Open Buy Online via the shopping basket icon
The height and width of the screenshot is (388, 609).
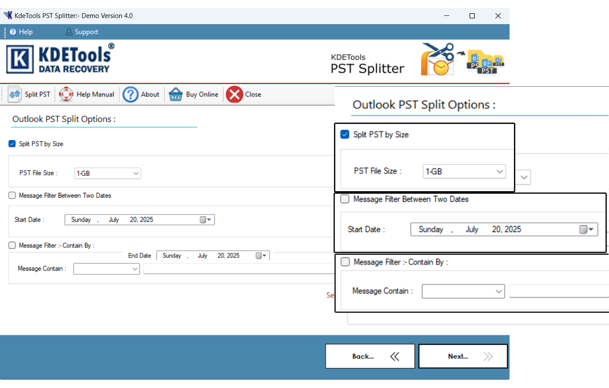click(x=176, y=94)
